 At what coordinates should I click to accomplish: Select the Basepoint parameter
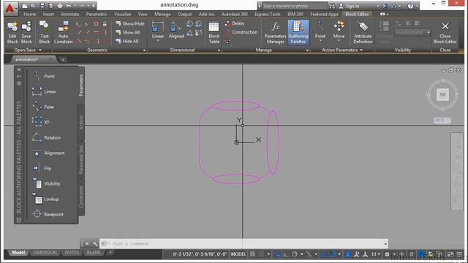(48, 214)
